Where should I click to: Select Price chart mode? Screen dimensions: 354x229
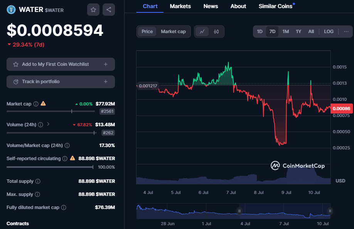point(147,32)
